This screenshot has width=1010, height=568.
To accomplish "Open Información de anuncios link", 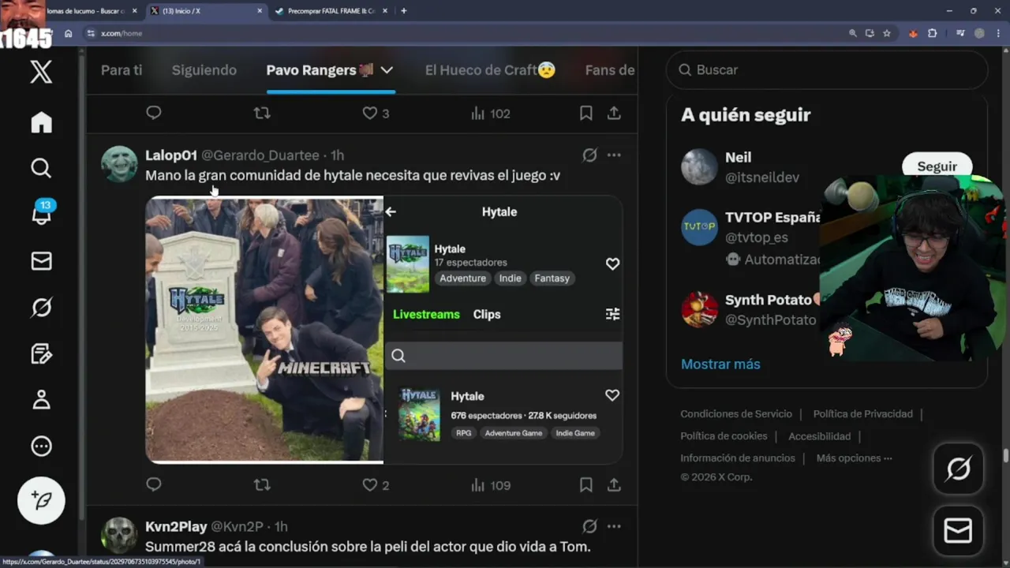I will (x=738, y=458).
